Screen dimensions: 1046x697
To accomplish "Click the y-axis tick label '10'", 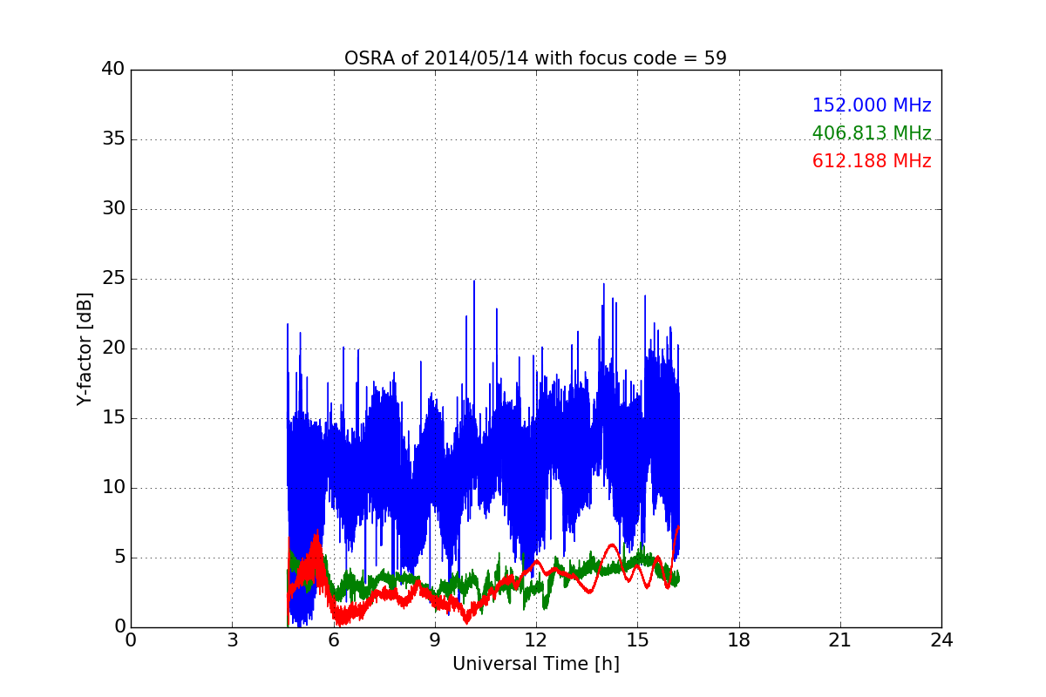I will [x=113, y=488].
